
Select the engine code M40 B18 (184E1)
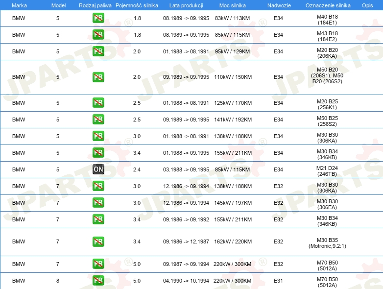click(327, 20)
